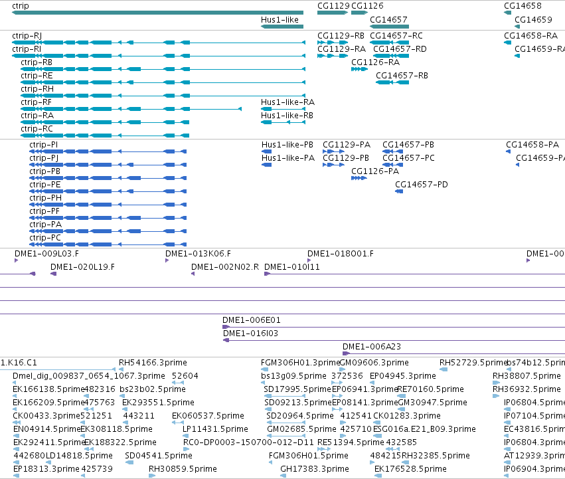Select protein CG14657-PC
This screenshot has height=479, width=565.
pyautogui.click(x=408, y=158)
